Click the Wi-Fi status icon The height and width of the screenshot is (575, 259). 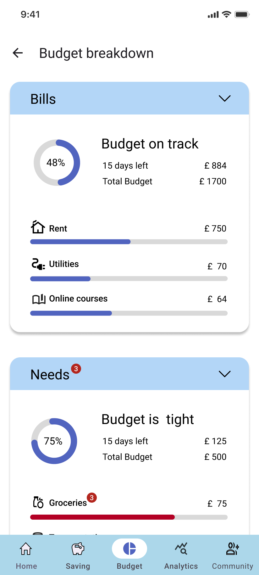click(x=226, y=14)
